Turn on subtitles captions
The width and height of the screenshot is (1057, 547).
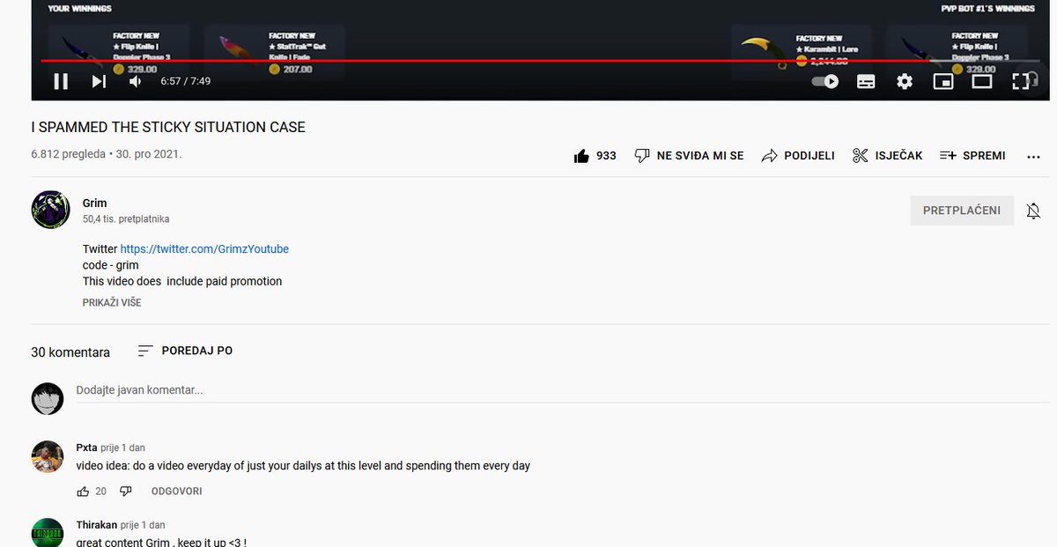coord(866,81)
